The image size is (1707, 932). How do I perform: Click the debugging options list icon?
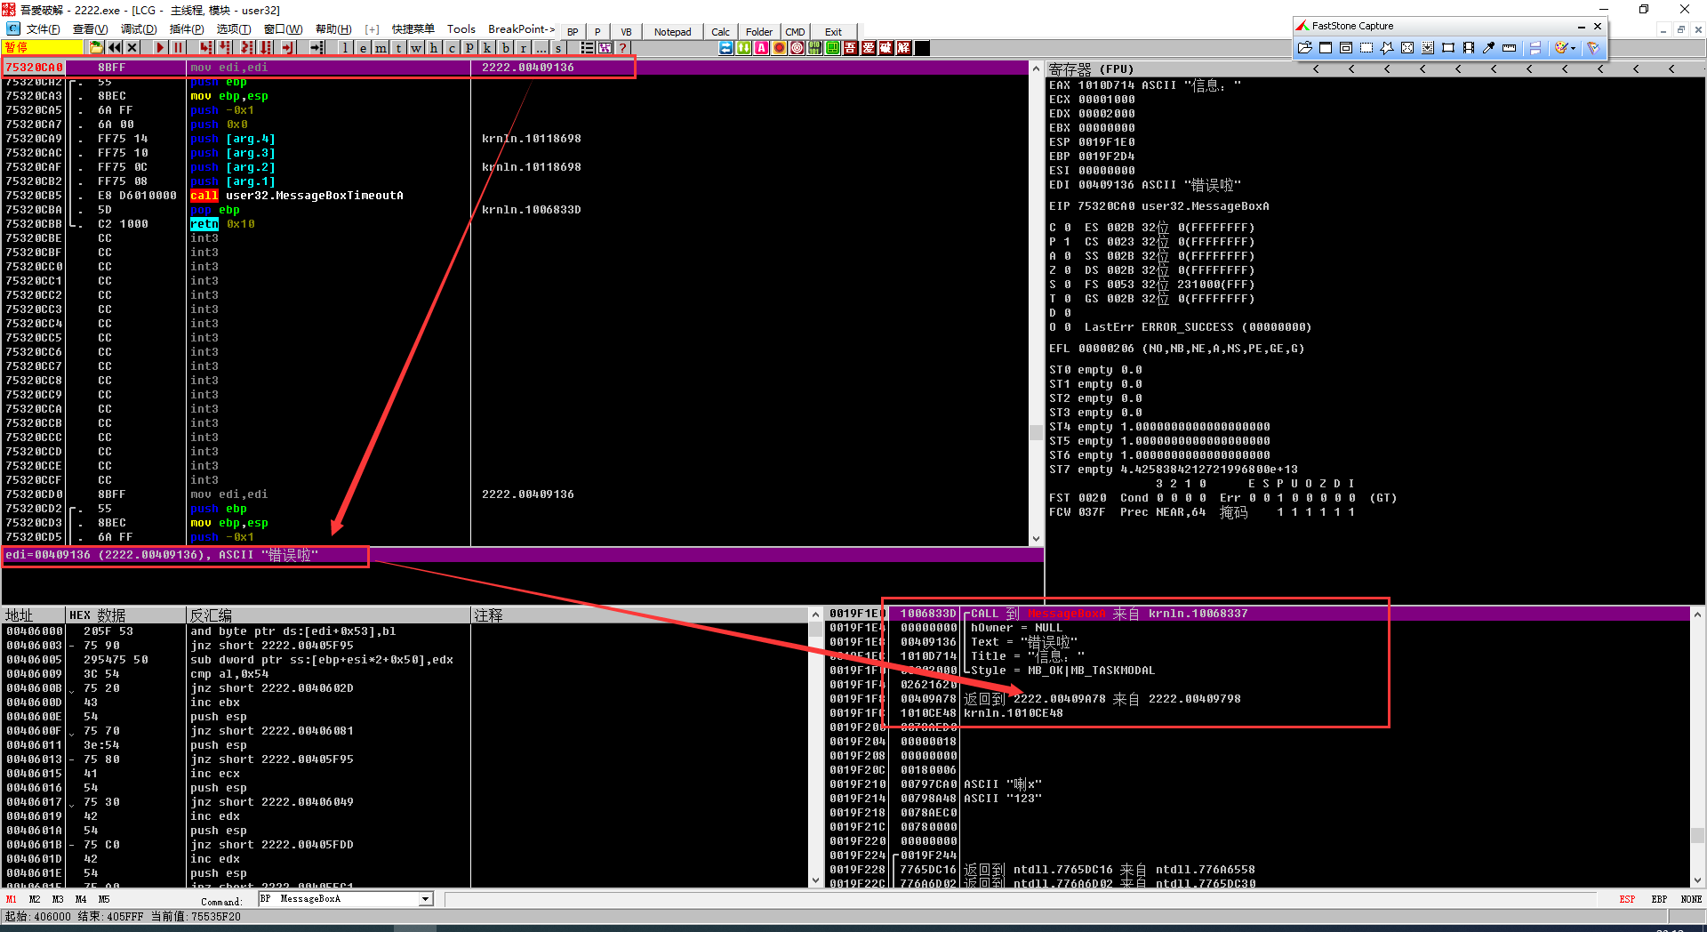coord(588,47)
